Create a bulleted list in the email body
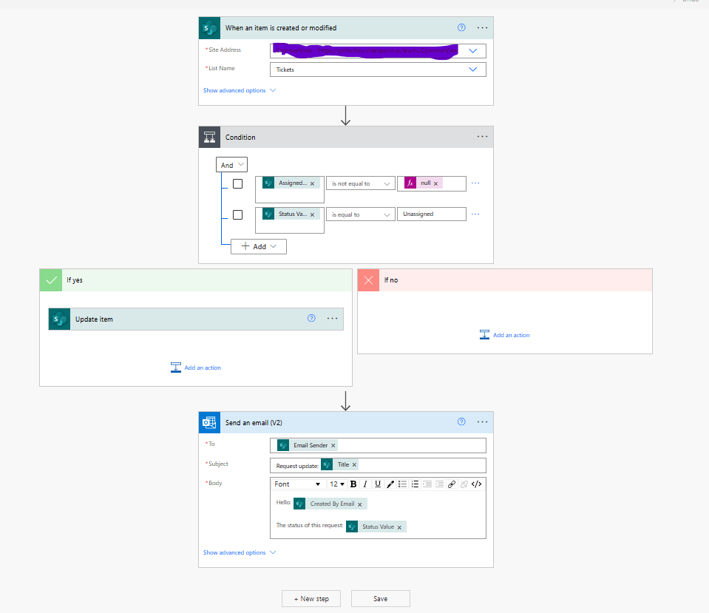The image size is (709, 613). click(402, 484)
